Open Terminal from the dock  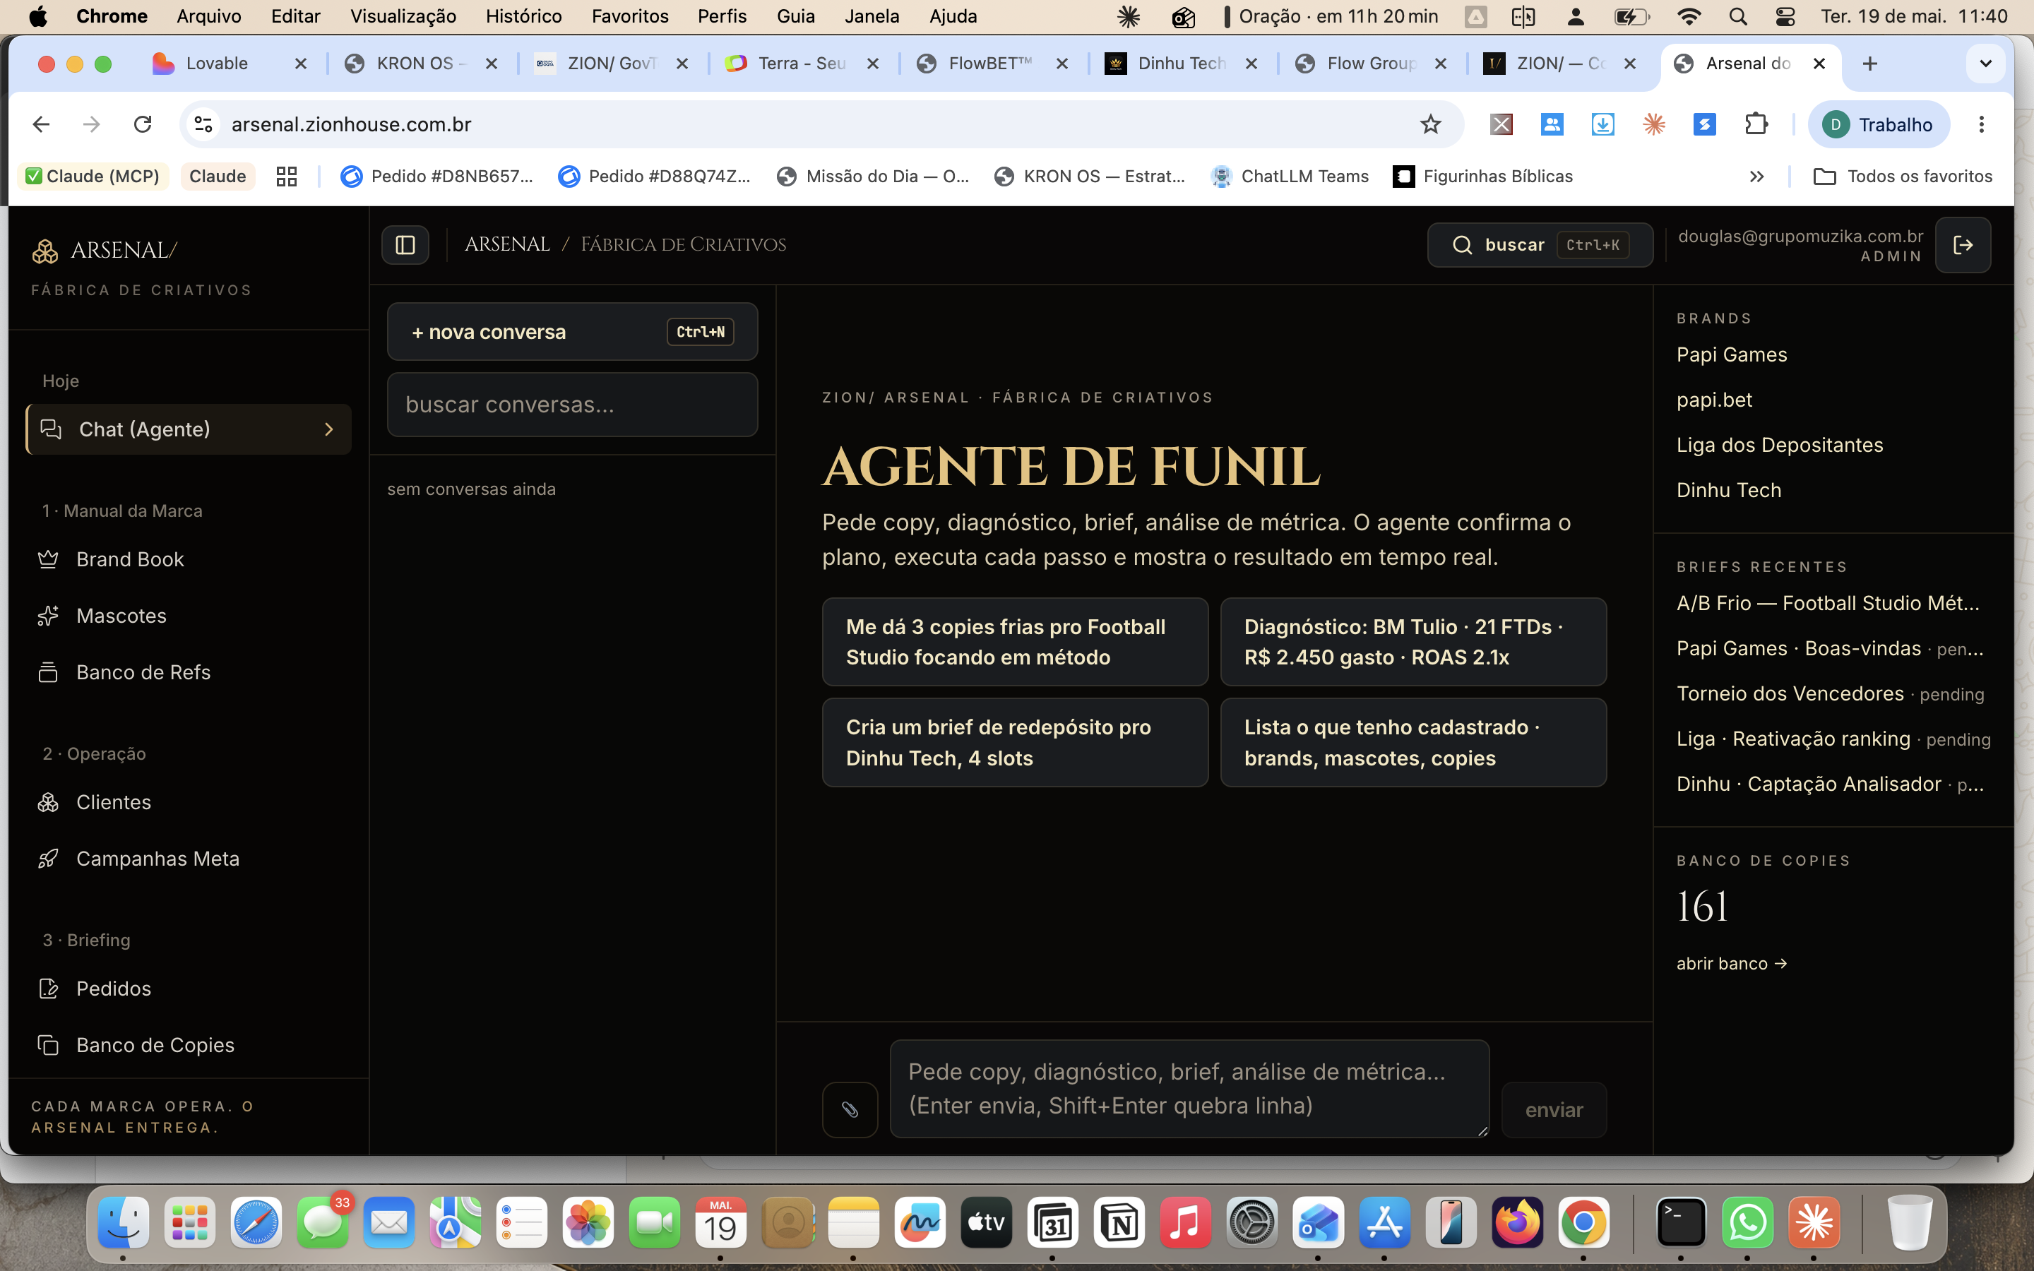click(x=1681, y=1222)
